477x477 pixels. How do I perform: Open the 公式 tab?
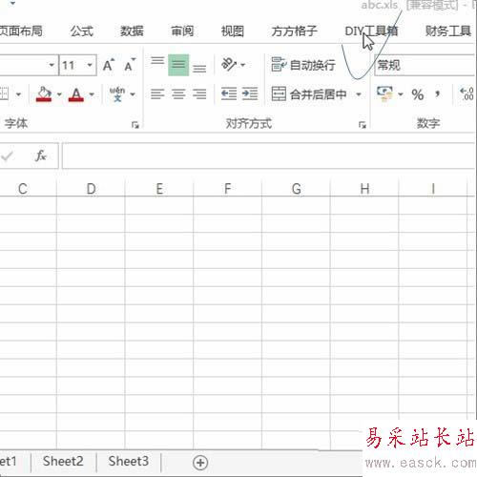pos(82,31)
